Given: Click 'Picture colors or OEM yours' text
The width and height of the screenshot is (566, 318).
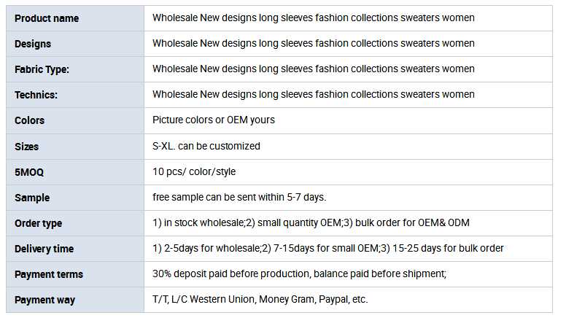Looking at the screenshot, I should coord(214,120).
